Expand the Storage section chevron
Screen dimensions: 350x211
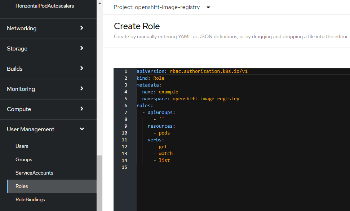[x=82, y=48]
